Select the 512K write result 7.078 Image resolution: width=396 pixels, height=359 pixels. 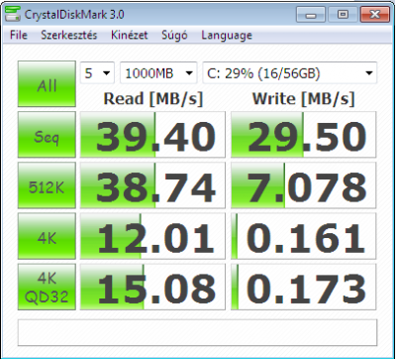(x=304, y=185)
